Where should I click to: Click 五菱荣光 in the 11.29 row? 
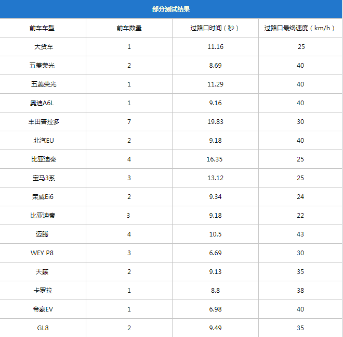pyautogui.click(x=44, y=84)
